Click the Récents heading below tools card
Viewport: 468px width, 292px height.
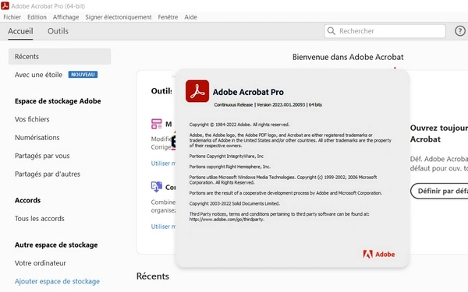coord(153,276)
